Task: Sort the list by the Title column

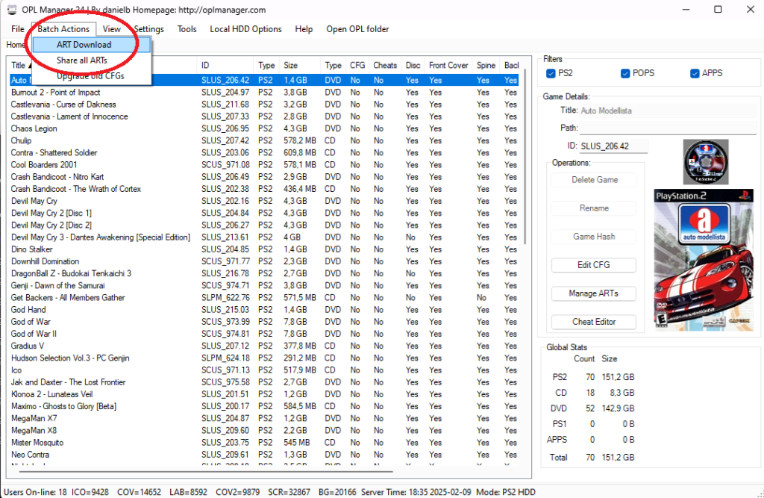Action: pos(18,65)
